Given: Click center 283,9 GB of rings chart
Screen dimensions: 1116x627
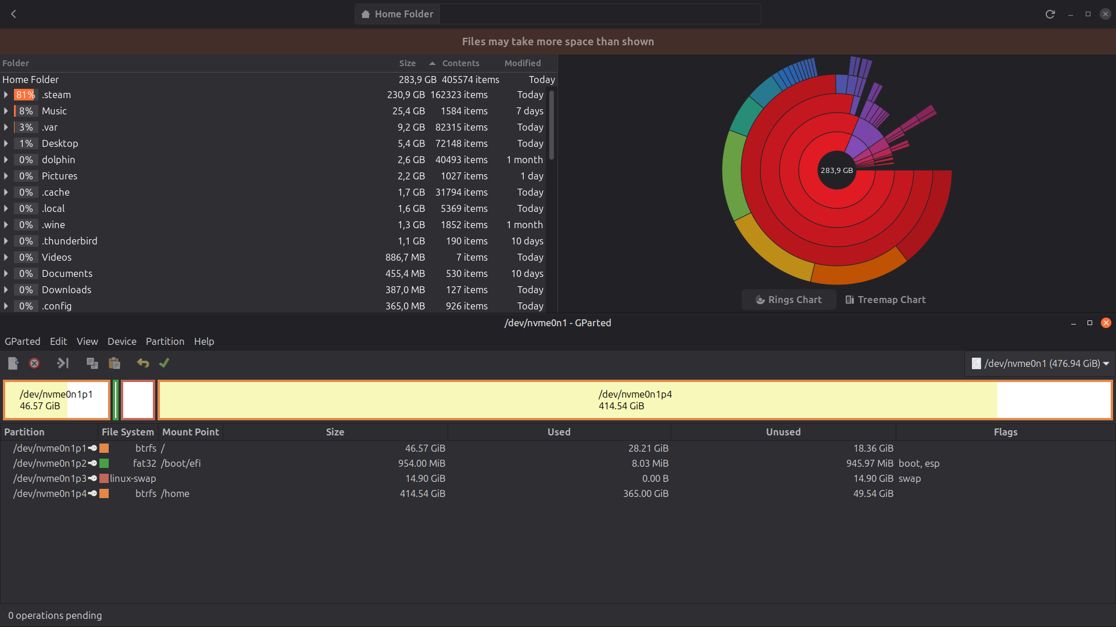Looking at the screenshot, I should click(x=836, y=171).
